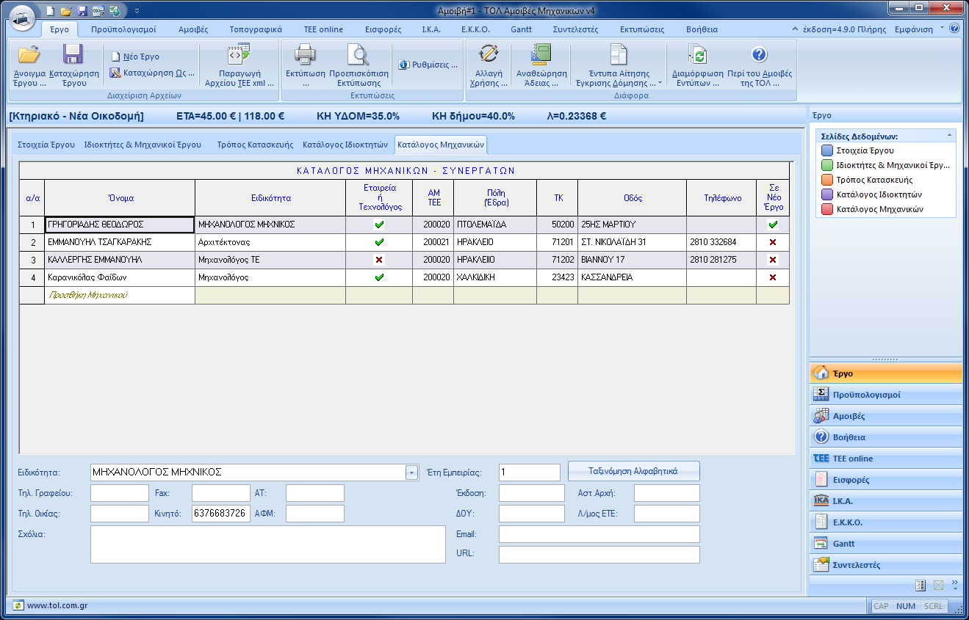Open the Ειδικότητα combo box arrow
969x620 pixels.
click(411, 473)
